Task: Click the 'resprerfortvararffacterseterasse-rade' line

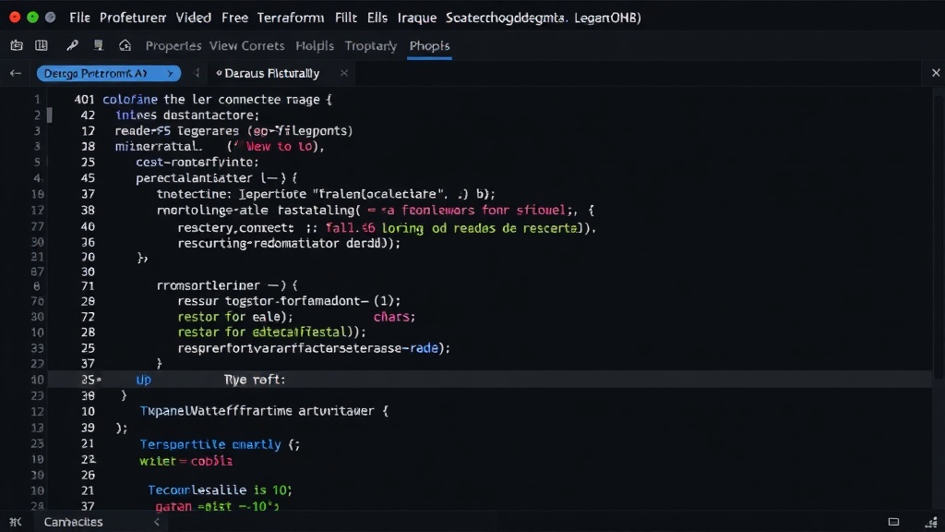Action: pos(314,348)
